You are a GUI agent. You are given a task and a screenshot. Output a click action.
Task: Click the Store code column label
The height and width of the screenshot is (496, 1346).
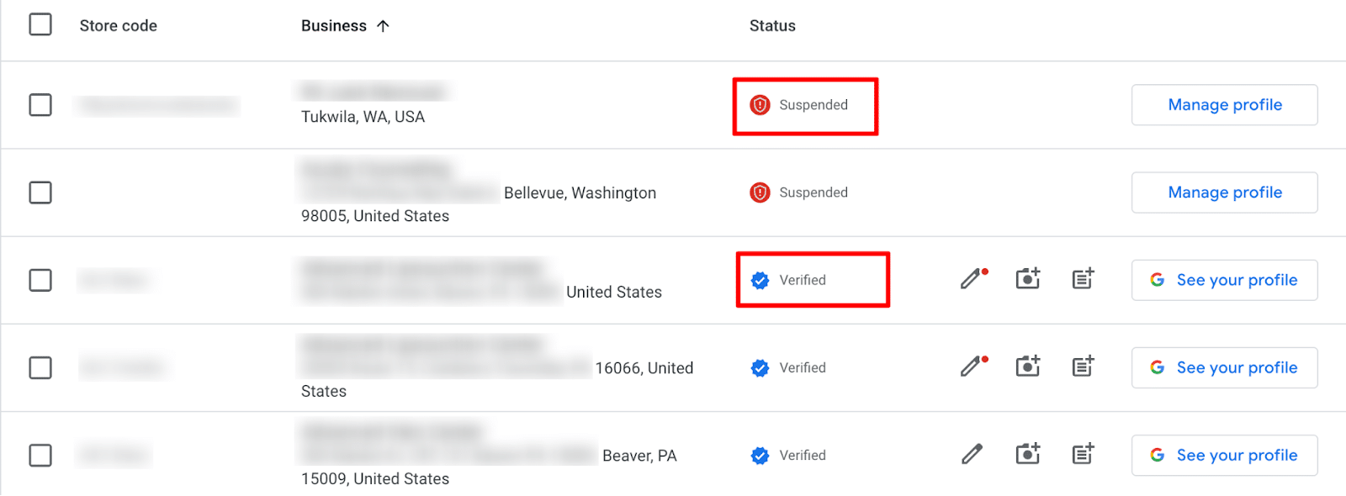[118, 25]
